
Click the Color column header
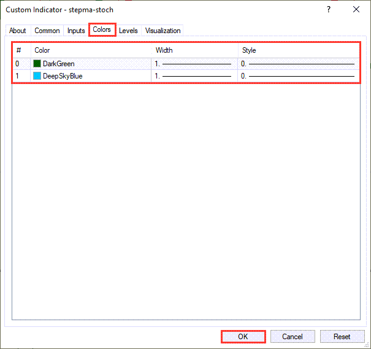click(91, 50)
